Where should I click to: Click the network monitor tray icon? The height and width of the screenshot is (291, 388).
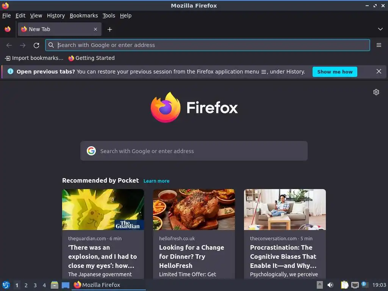click(x=355, y=285)
